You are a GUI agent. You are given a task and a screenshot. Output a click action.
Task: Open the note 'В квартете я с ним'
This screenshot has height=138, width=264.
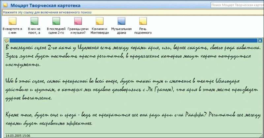tap(12, 21)
